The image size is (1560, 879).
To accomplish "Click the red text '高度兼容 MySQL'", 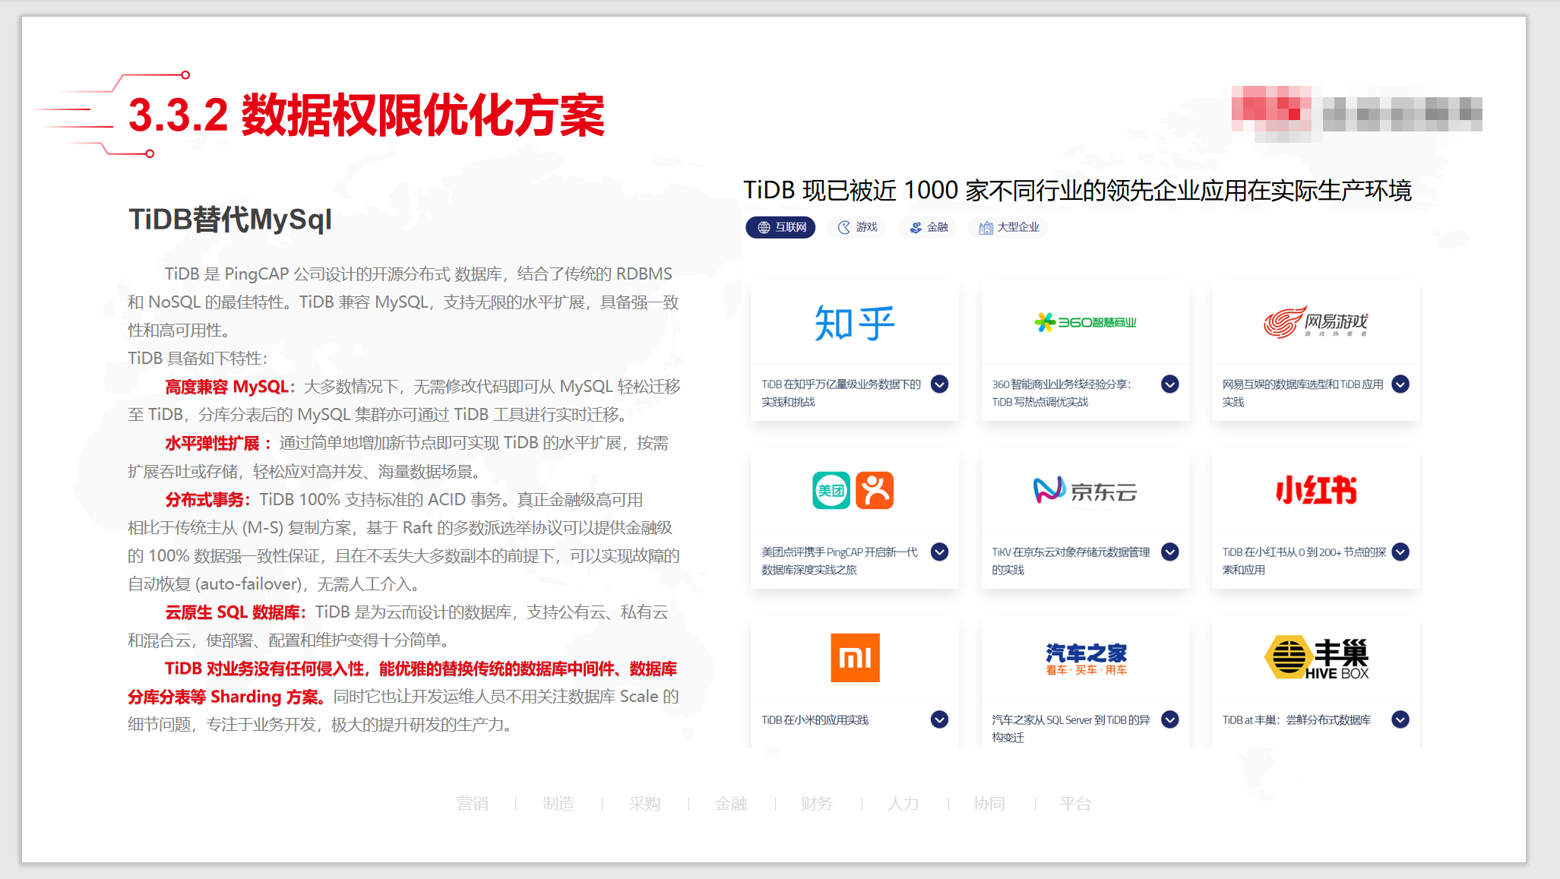I will [x=226, y=387].
